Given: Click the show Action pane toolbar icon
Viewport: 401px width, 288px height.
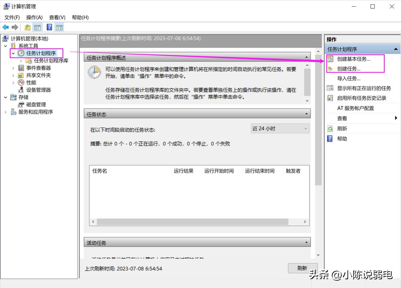Looking at the screenshot, I should click(x=59, y=27).
